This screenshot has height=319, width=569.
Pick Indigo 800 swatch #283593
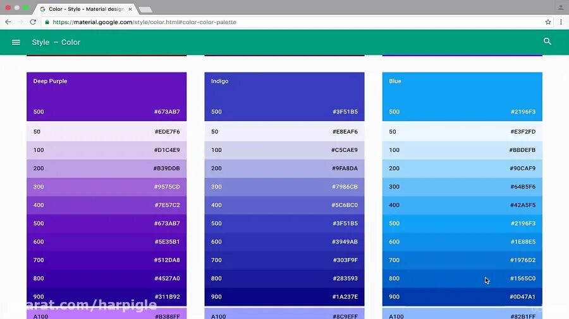click(284, 279)
